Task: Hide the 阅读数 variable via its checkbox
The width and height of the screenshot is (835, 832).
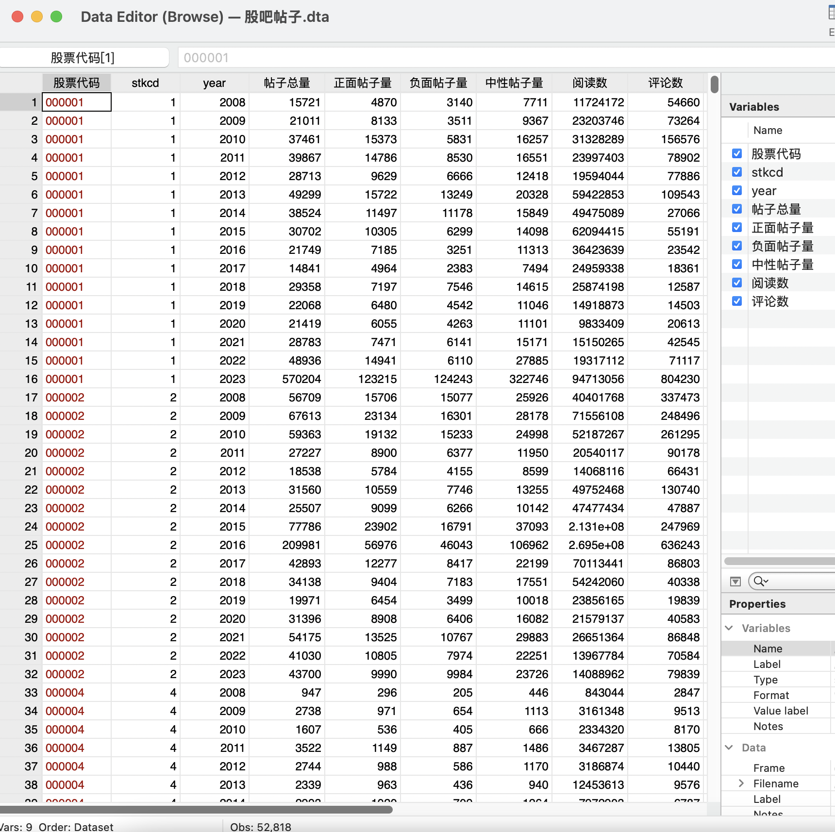Action: (737, 283)
